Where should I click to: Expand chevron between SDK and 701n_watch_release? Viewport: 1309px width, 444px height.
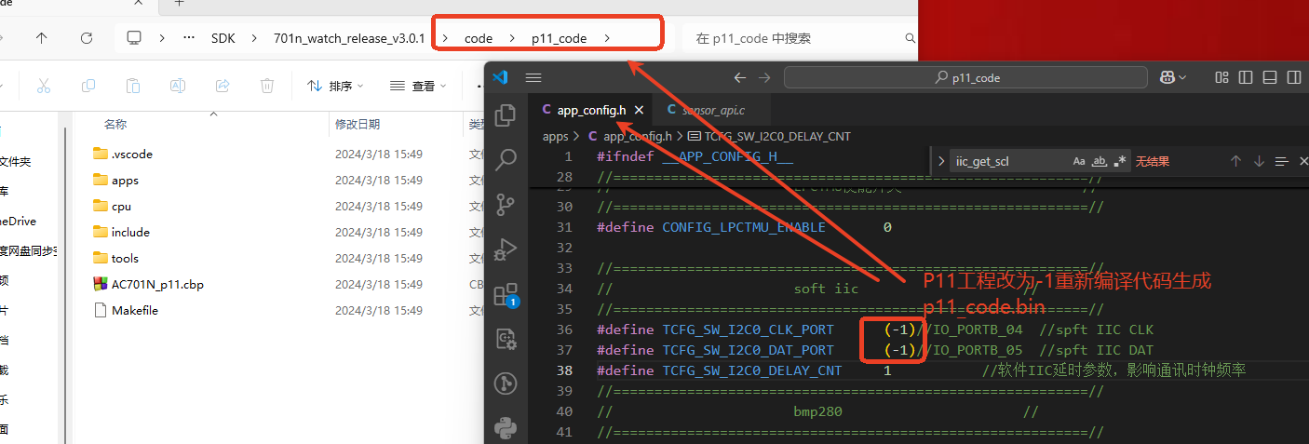point(255,38)
